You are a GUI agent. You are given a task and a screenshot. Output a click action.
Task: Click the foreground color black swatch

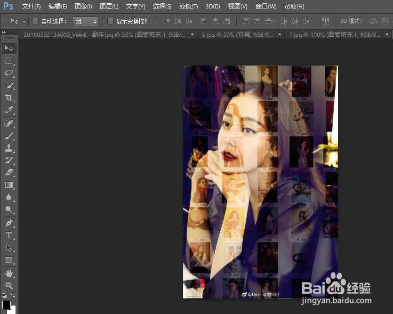[6, 305]
